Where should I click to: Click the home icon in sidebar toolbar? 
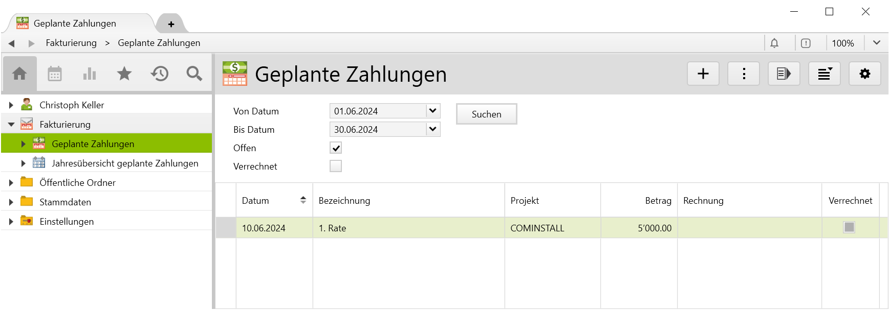[x=19, y=74]
